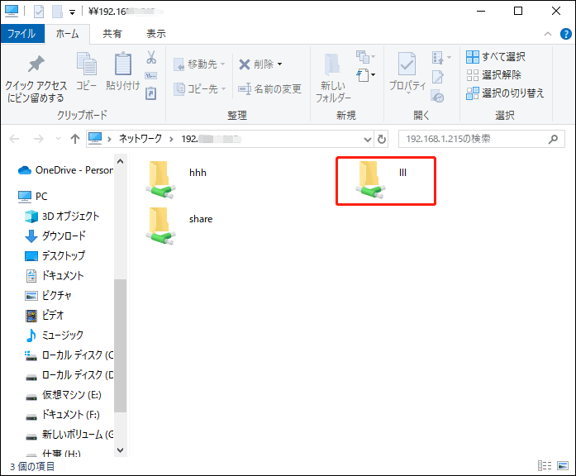Click the blue Help question mark
The image size is (576, 476).
(x=566, y=34)
